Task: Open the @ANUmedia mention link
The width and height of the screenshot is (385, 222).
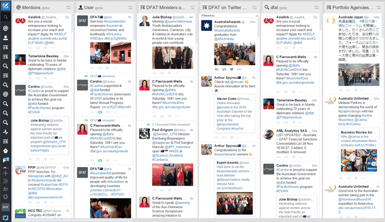Action: click(x=224, y=39)
